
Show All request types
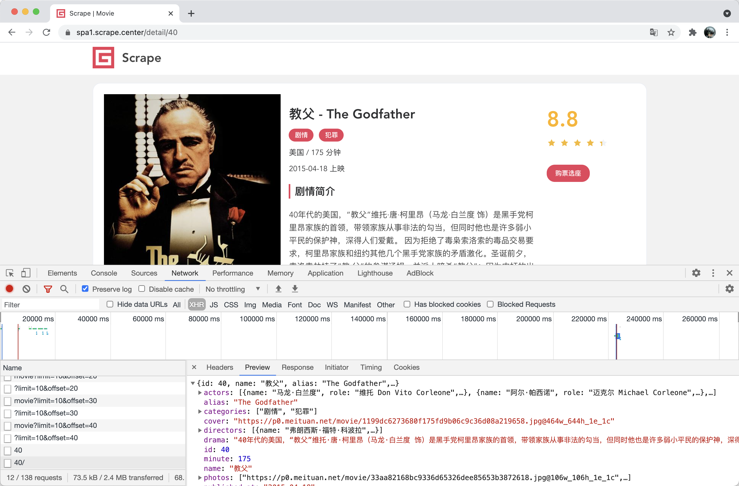click(x=177, y=305)
